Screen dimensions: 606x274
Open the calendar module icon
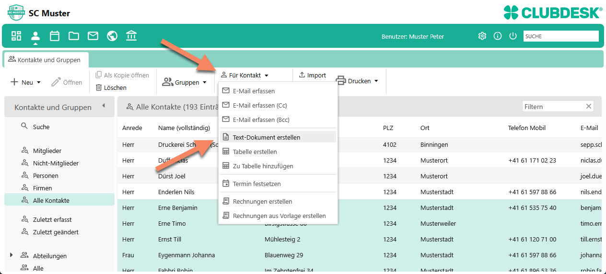pos(55,36)
